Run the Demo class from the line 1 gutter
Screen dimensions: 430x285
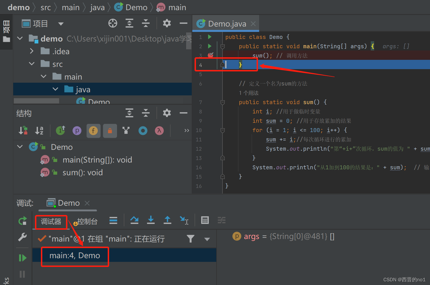[210, 37]
